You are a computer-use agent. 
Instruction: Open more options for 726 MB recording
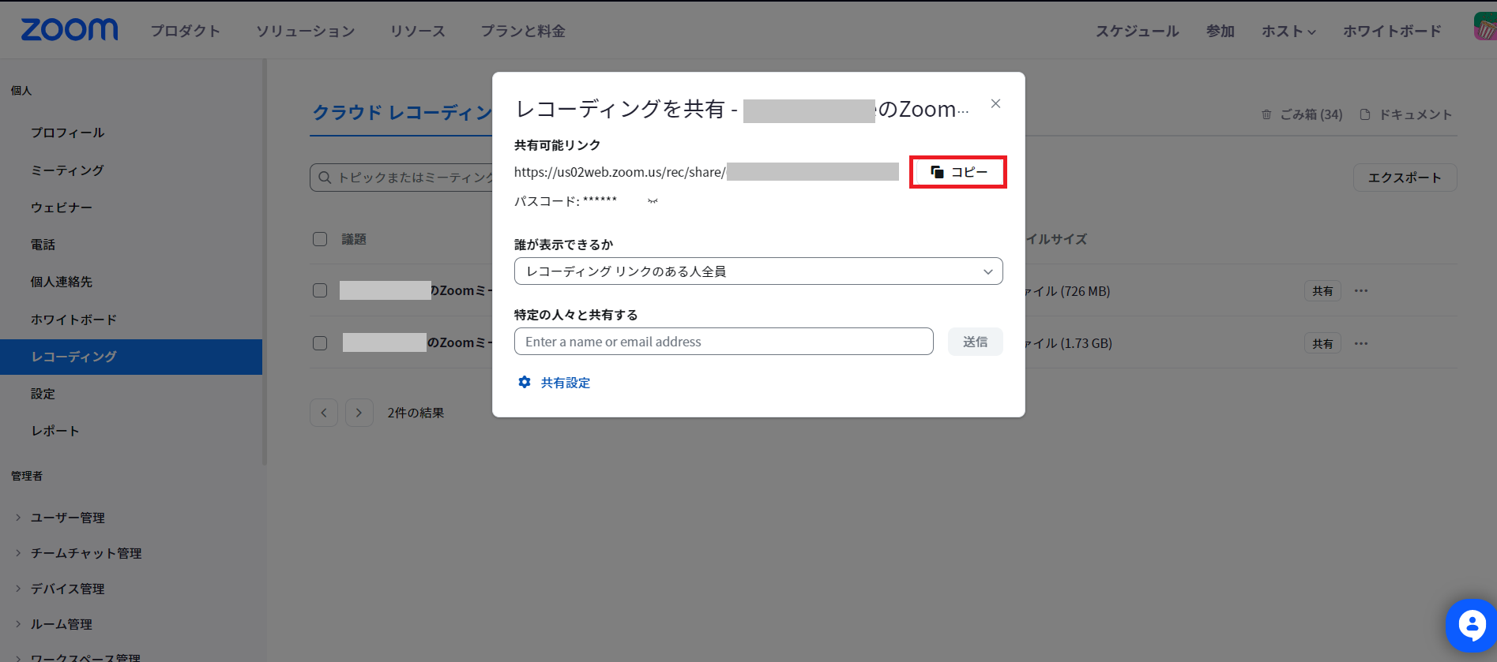[x=1360, y=291]
